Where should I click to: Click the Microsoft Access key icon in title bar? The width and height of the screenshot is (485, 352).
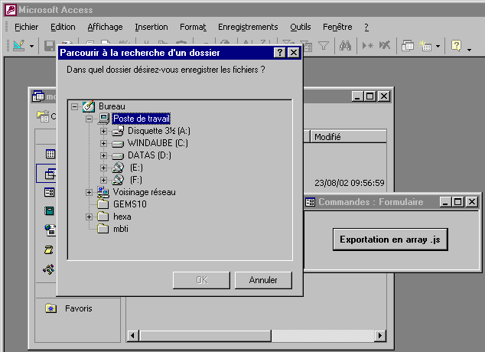pos(11,10)
